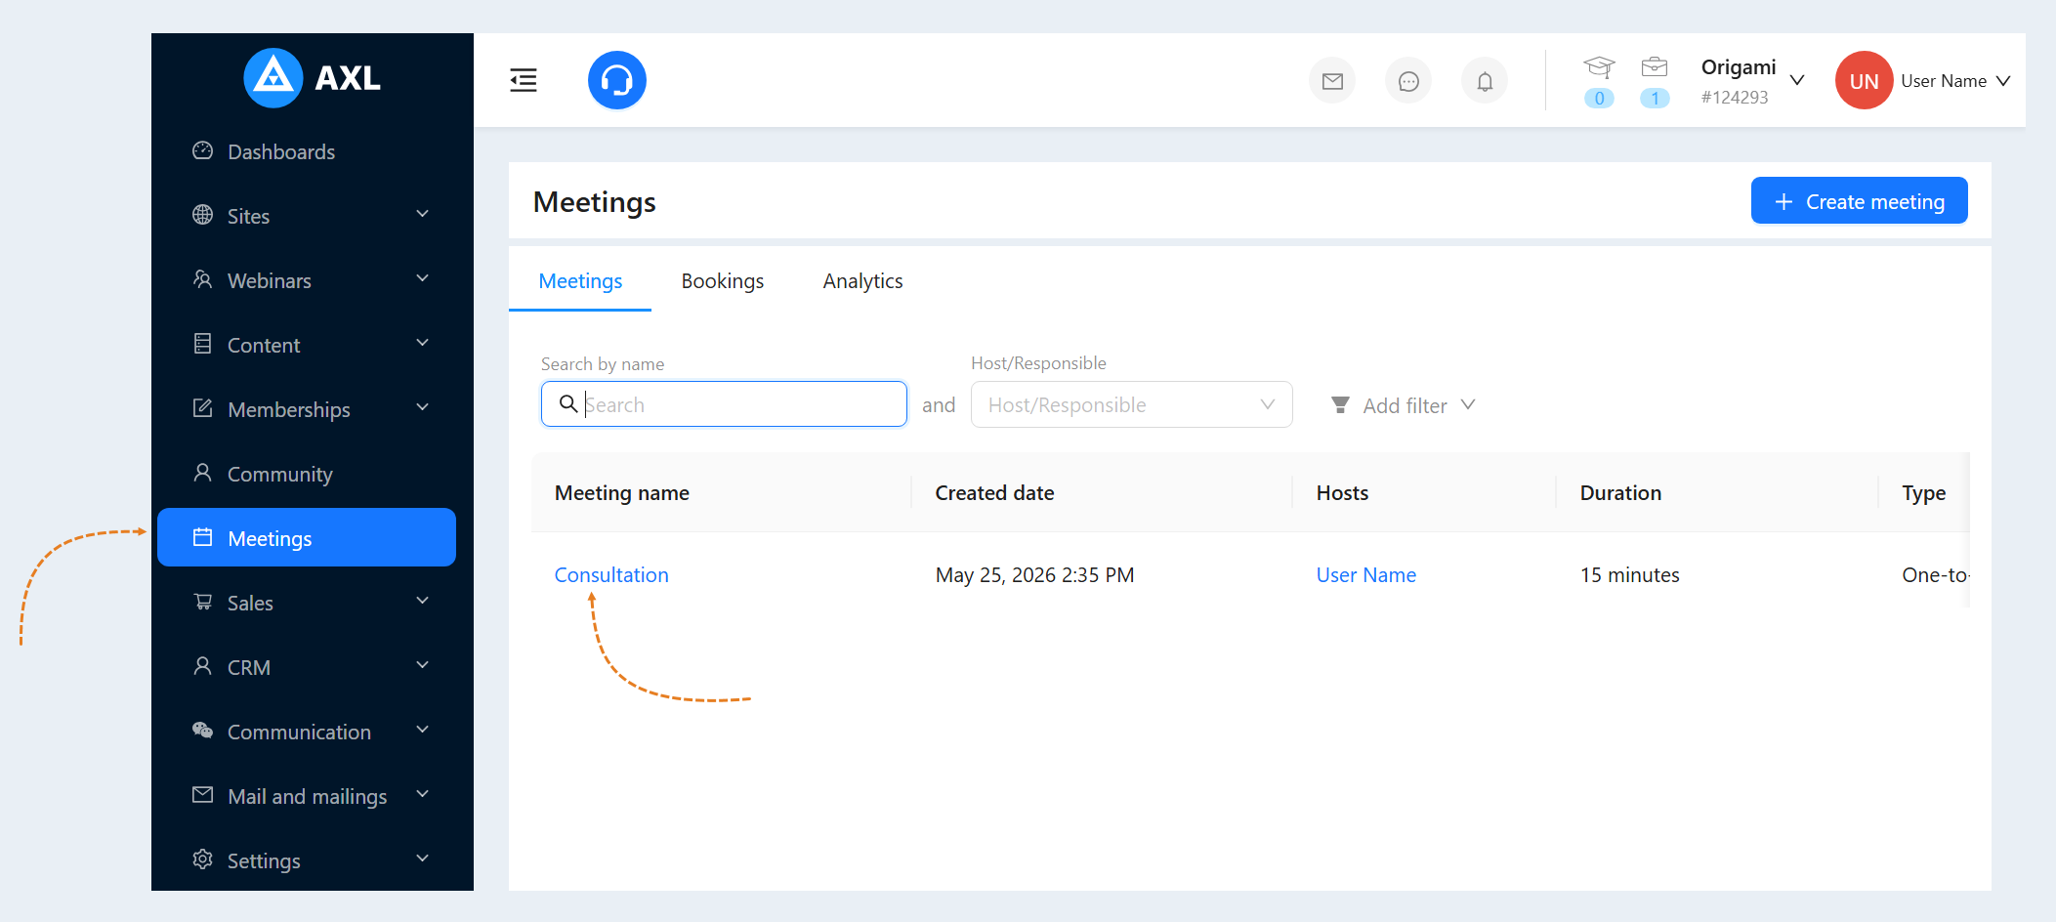Click the briefcase count badge 1
The height and width of the screenshot is (922, 2056).
(x=1655, y=98)
